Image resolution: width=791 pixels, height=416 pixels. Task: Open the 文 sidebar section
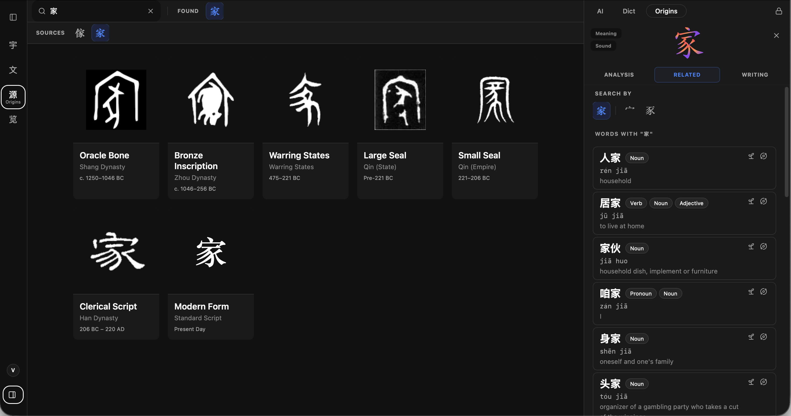[13, 70]
